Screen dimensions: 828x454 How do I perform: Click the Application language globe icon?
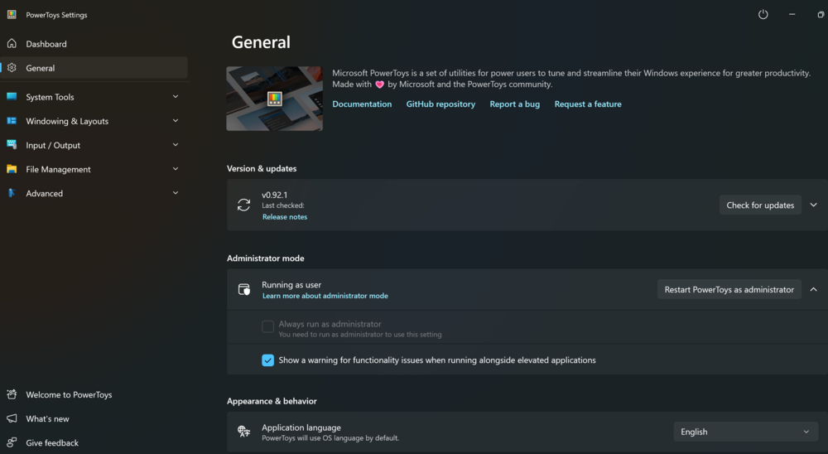pos(244,432)
